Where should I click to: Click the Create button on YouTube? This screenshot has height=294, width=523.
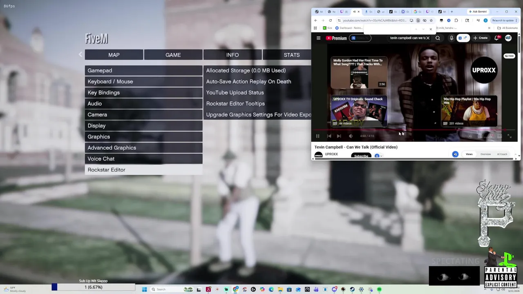click(481, 38)
